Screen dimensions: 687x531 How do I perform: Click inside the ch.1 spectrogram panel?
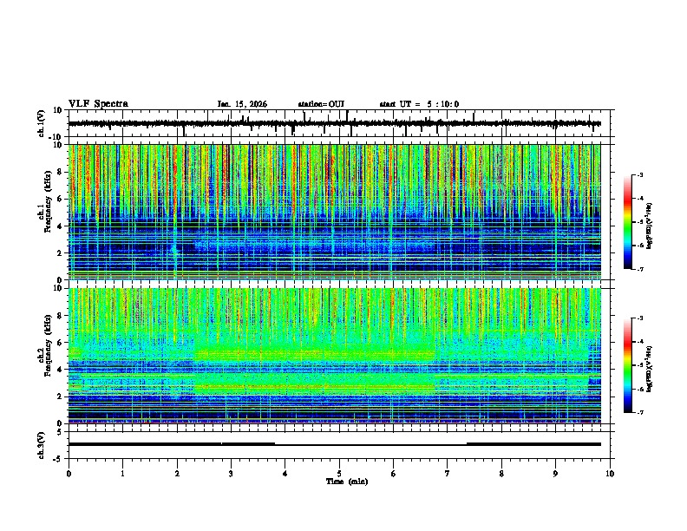[x=334, y=212]
